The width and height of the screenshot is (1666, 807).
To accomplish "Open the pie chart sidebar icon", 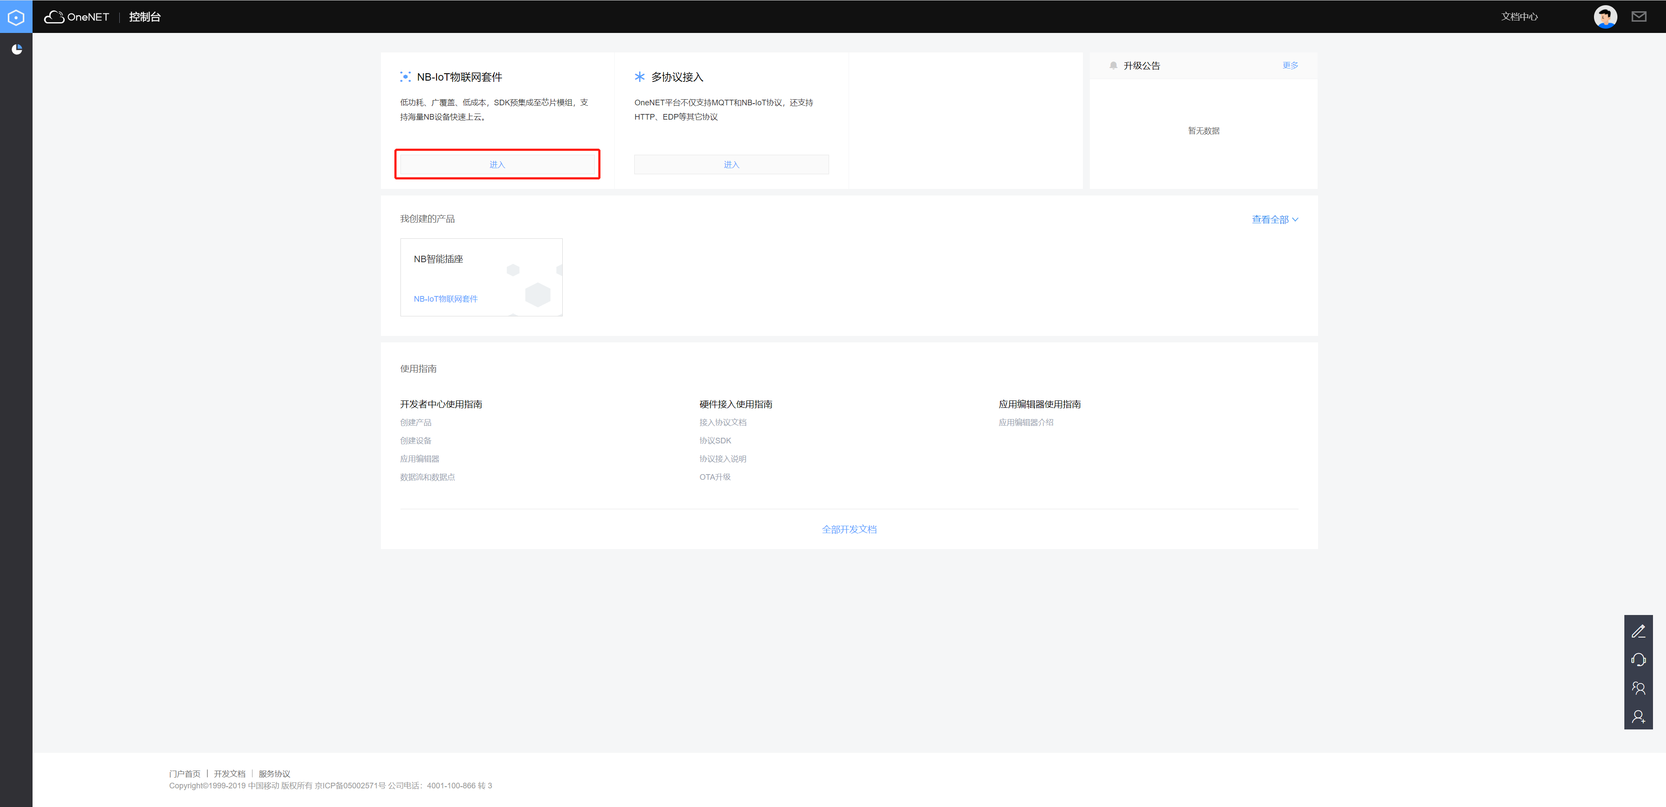I will (x=17, y=49).
